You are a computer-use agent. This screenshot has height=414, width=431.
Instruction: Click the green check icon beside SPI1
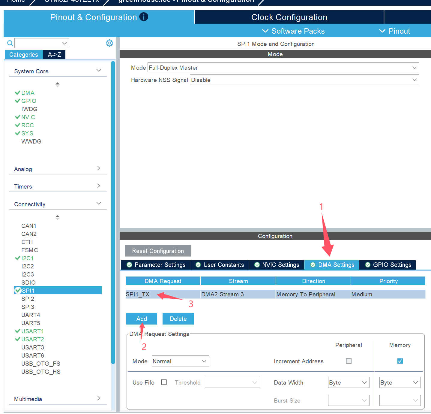click(18, 290)
